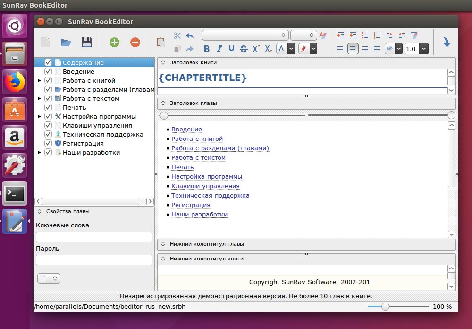
Task: Select Работа с разделами chapter in tree
Action: pyautogui.click(x=109, y=89)
